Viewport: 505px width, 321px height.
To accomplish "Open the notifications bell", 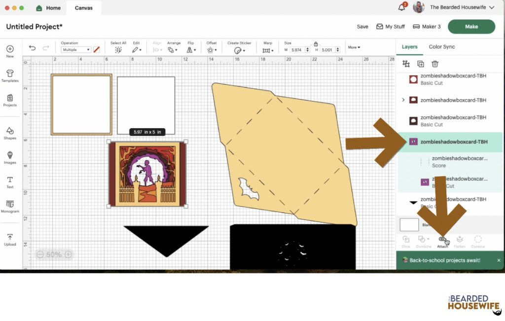I will [401, 7].
